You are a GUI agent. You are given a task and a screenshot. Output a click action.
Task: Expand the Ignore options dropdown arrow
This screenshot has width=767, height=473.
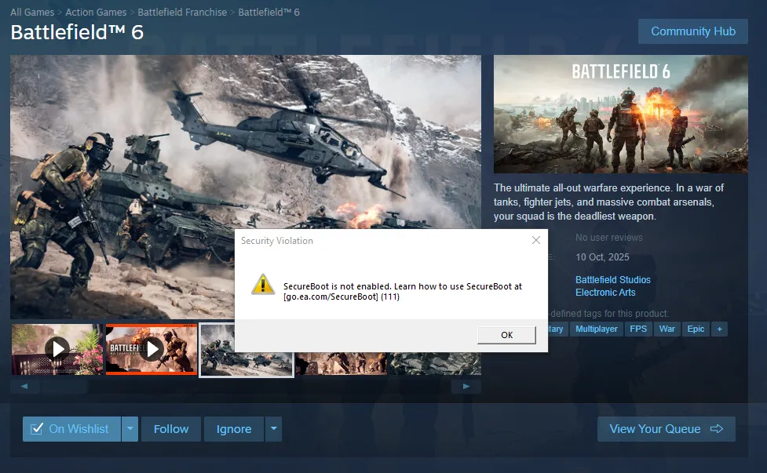click(273, 429)
